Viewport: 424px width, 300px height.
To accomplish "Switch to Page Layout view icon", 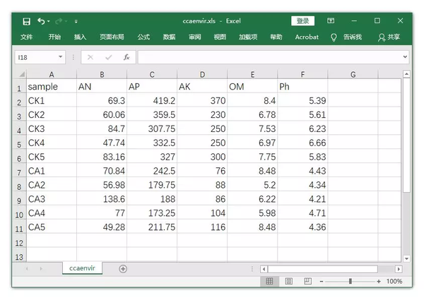I will pos(288,282).
